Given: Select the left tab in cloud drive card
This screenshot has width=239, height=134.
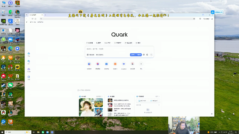Looking at the screenshot, I should pos(142,101).
